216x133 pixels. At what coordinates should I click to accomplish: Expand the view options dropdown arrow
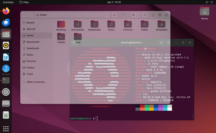tap(139, 15)
